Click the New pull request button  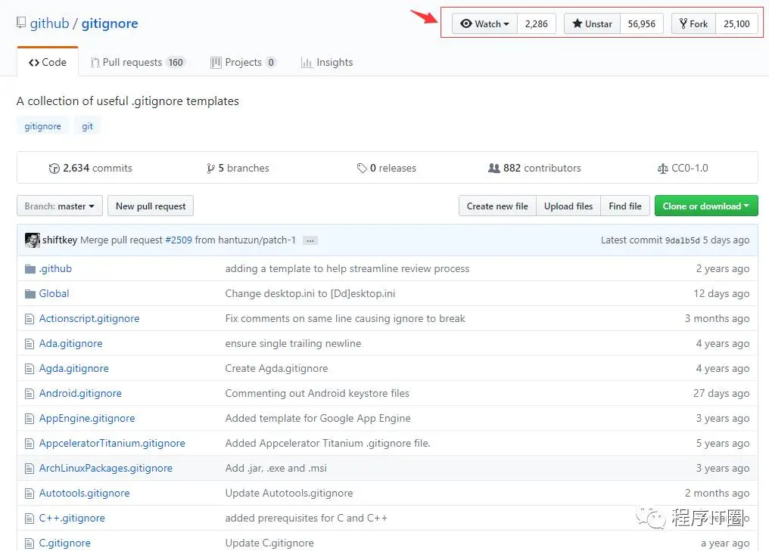(x=151, y=206)
